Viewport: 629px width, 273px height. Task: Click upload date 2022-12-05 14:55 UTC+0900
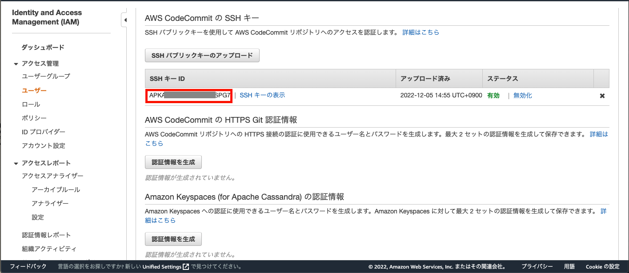point(441,96)
